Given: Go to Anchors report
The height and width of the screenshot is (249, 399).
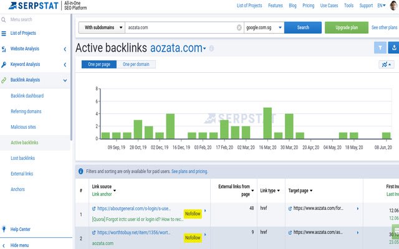Looking at the screenshot, I should point(18,189).
